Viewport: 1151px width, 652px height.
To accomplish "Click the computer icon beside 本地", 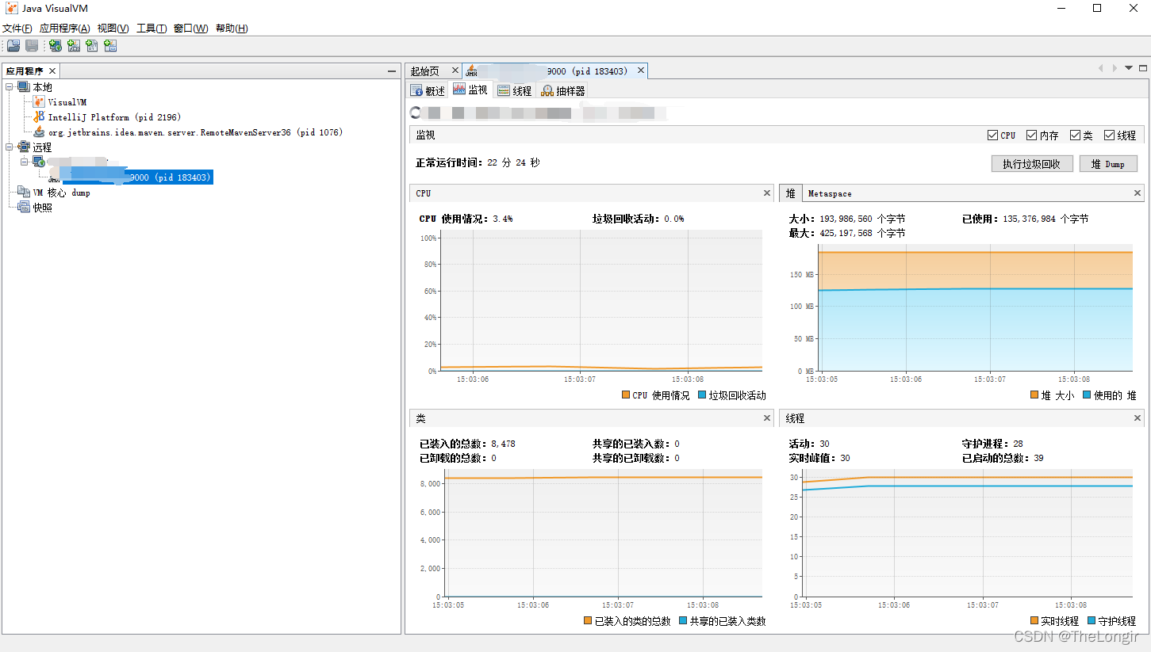I will [24, 86].
